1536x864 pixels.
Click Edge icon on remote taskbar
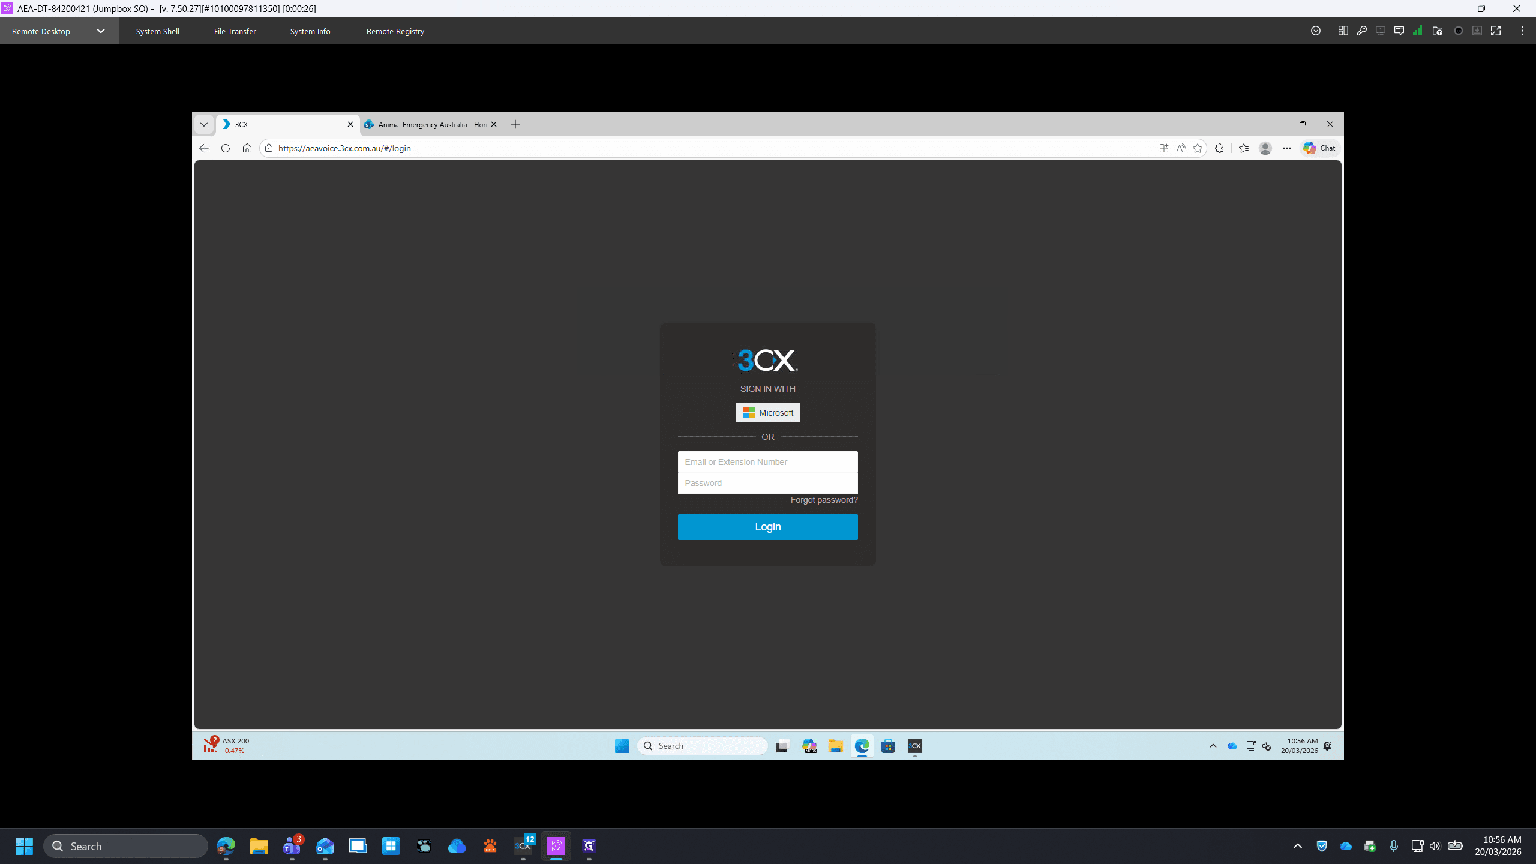pos(862,746)
